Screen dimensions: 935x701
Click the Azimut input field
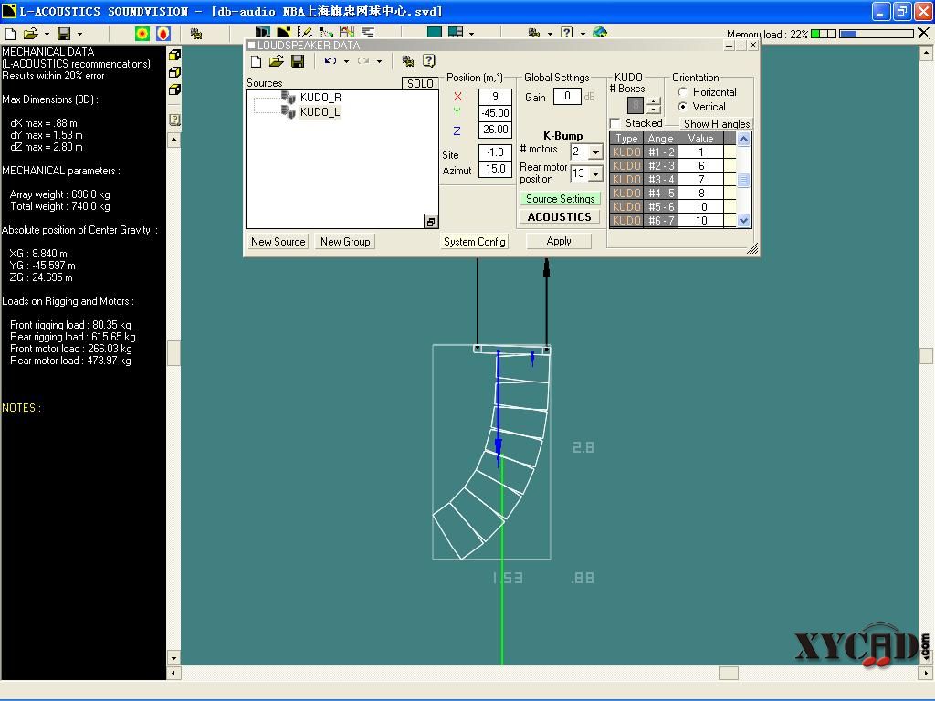495,169
